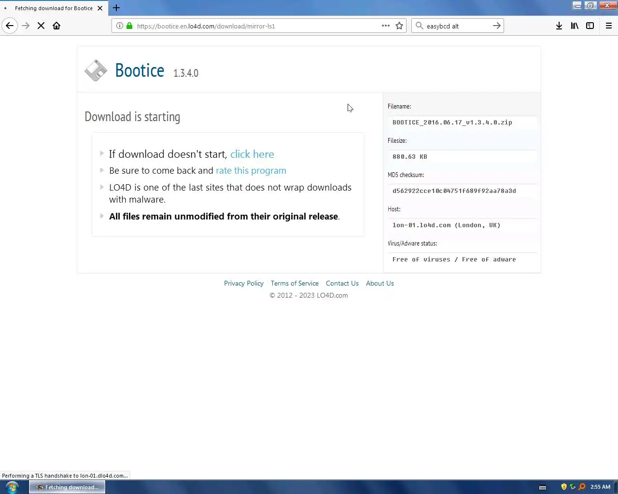This screenshot has height=494, width=618.
Task: Bookmark this page with the star
Action: pos(399,26)
